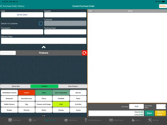
Task: Click the QTY column header
Action: pos(90,11)
